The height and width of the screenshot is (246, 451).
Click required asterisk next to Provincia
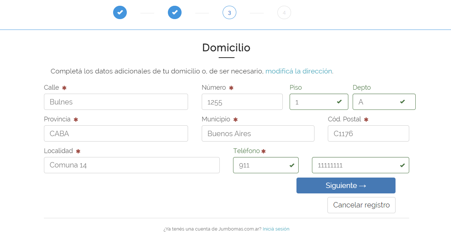coord(76,120)
